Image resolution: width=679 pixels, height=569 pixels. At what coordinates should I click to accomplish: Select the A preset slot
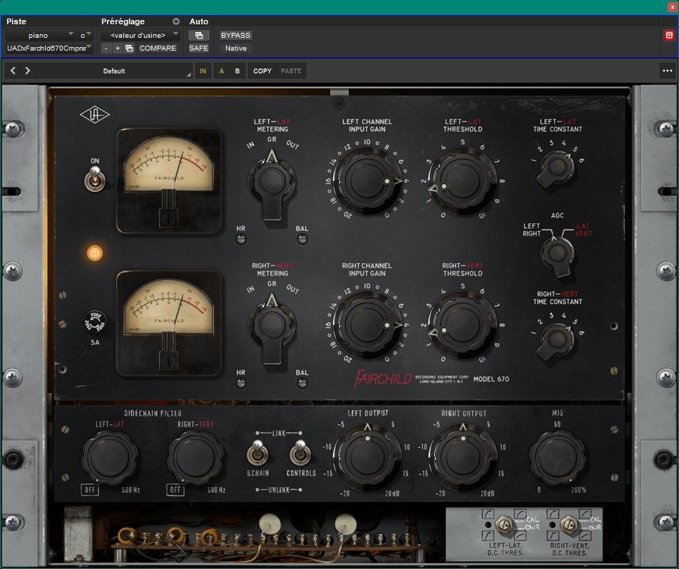[x=221, y=71]
